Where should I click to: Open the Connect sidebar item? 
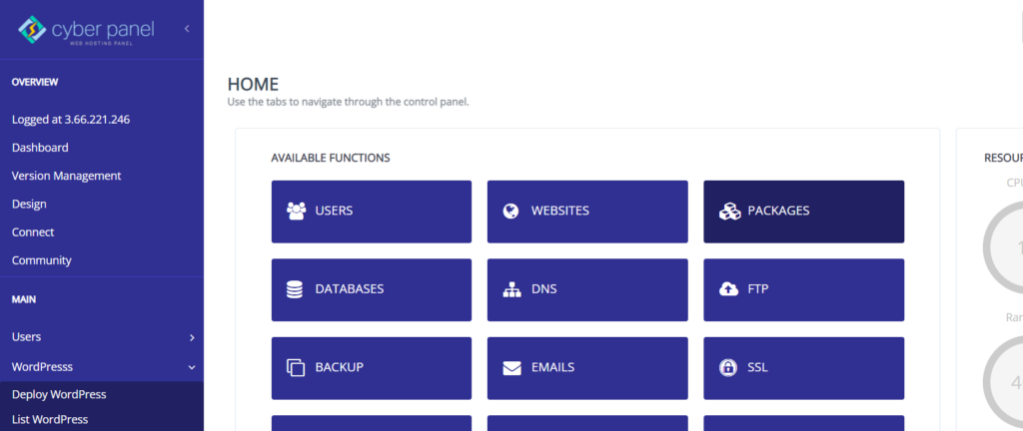pyautogui.click(x=33, y=232)
